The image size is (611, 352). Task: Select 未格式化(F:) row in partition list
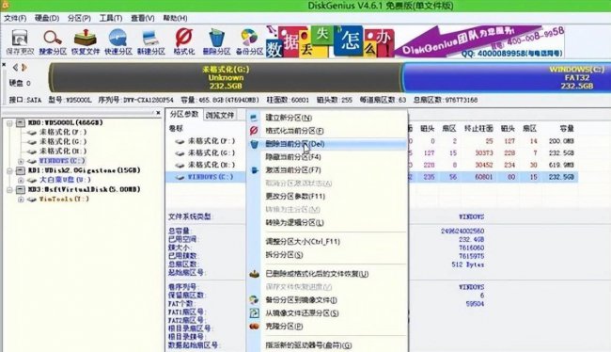click(x=211, y=141)
